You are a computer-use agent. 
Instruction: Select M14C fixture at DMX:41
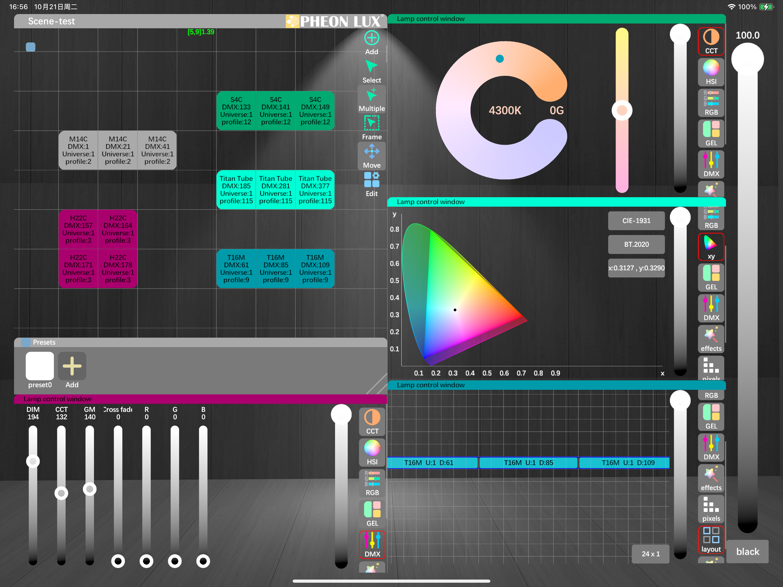(x=157, y=150)
